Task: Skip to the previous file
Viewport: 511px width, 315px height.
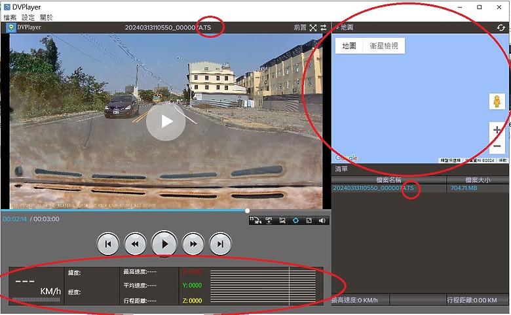Action: (x=108, y=244)
